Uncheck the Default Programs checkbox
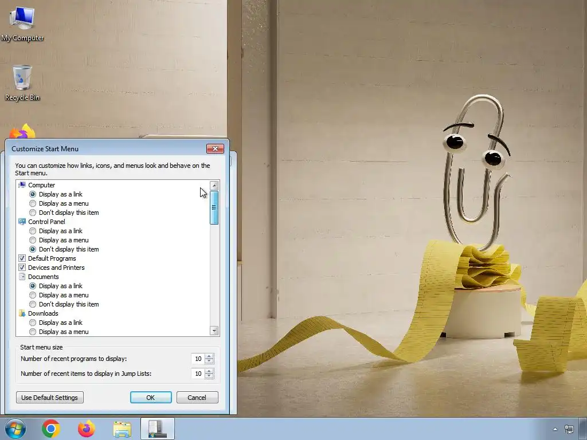This screenshot has width=587, height=440. tap(22, 258)
